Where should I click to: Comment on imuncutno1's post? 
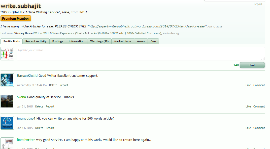(259, 128)
